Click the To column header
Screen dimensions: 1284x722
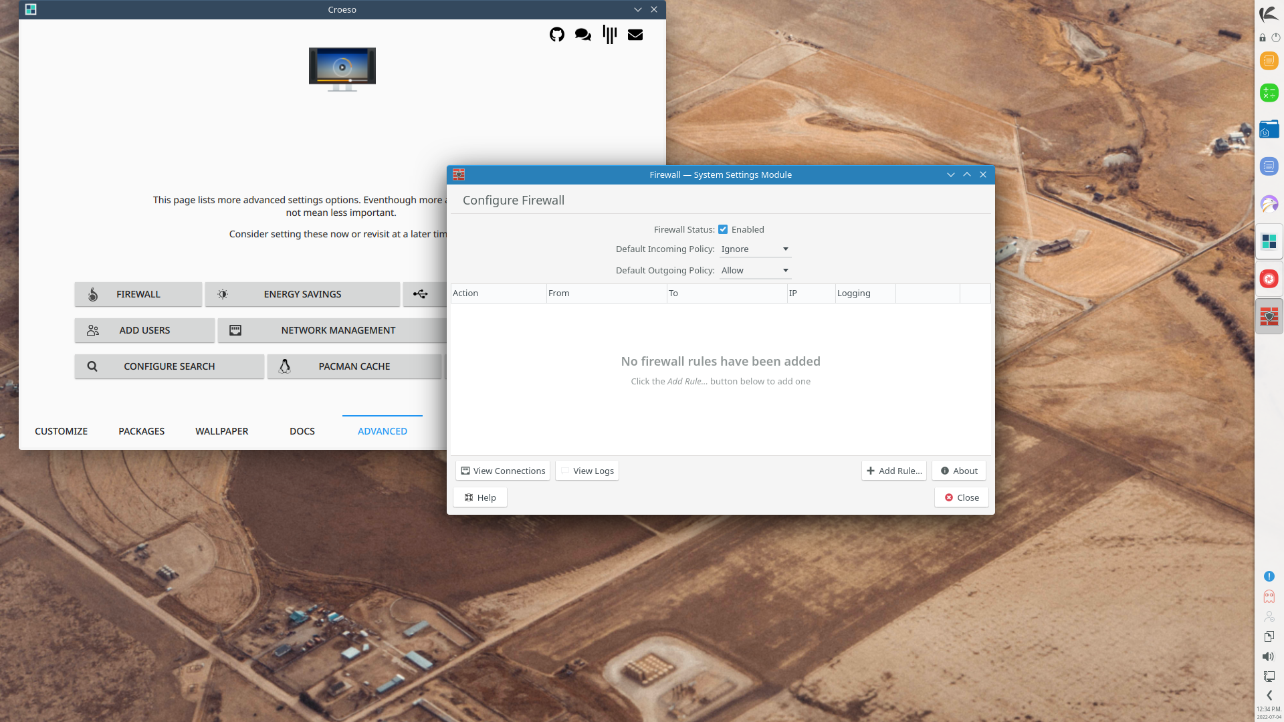[727, 293]
